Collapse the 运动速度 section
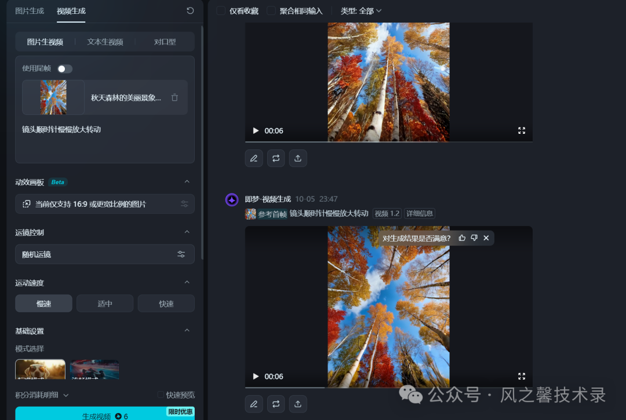626x420 pixels. coord(187,282)
